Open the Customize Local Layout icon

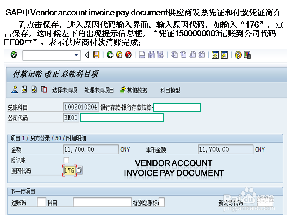(247, 55)
